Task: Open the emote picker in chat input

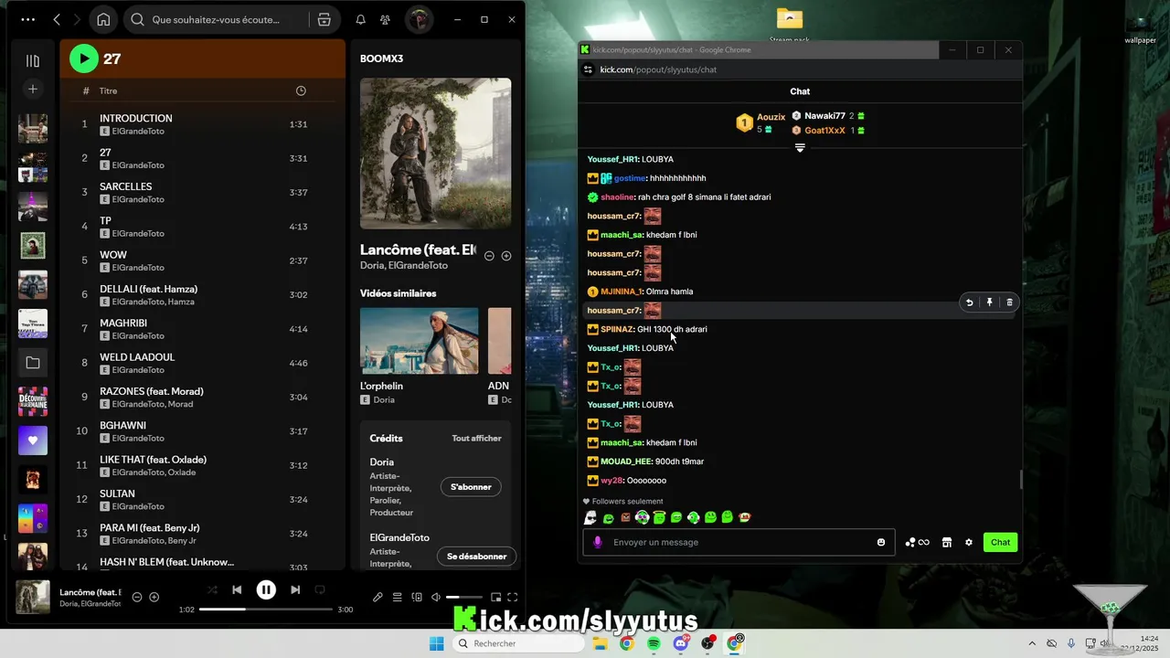Action: [881, 542]
